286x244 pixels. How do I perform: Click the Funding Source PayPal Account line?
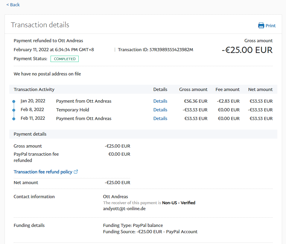150,232
